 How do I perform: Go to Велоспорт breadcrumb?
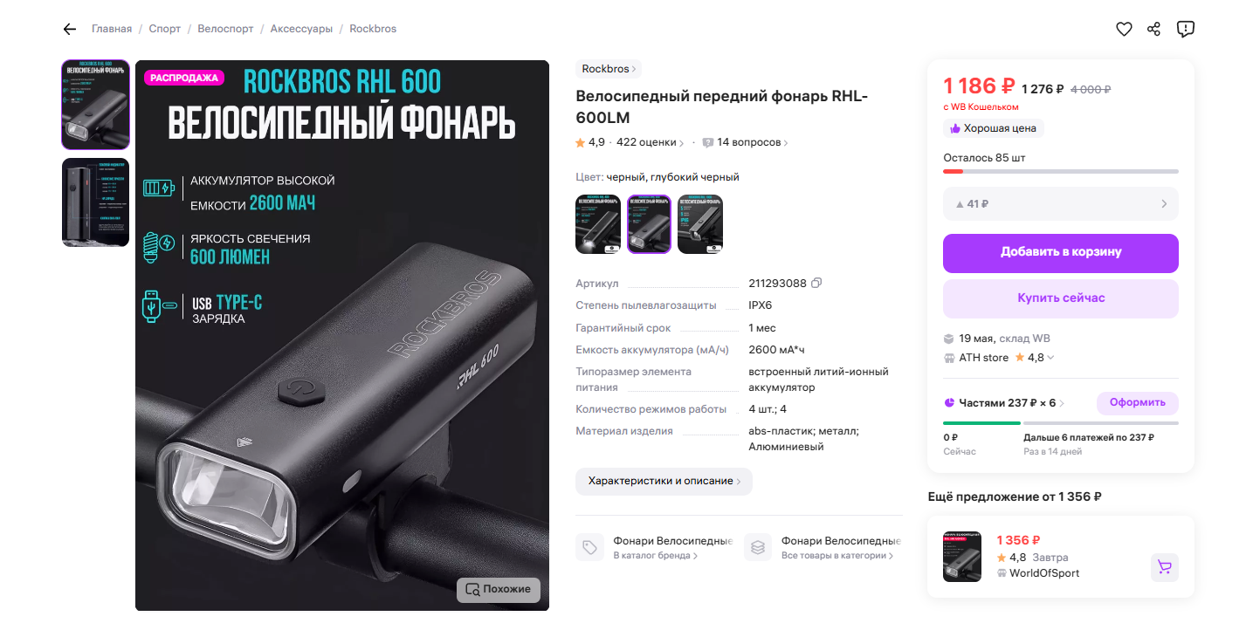click(225, 29)
